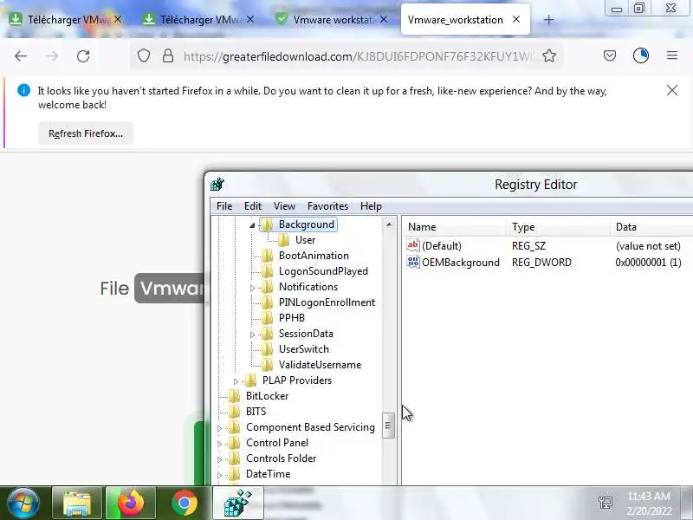Select the UserSwitch registry key
Viewport: 693px width, 520px height.
304,349
